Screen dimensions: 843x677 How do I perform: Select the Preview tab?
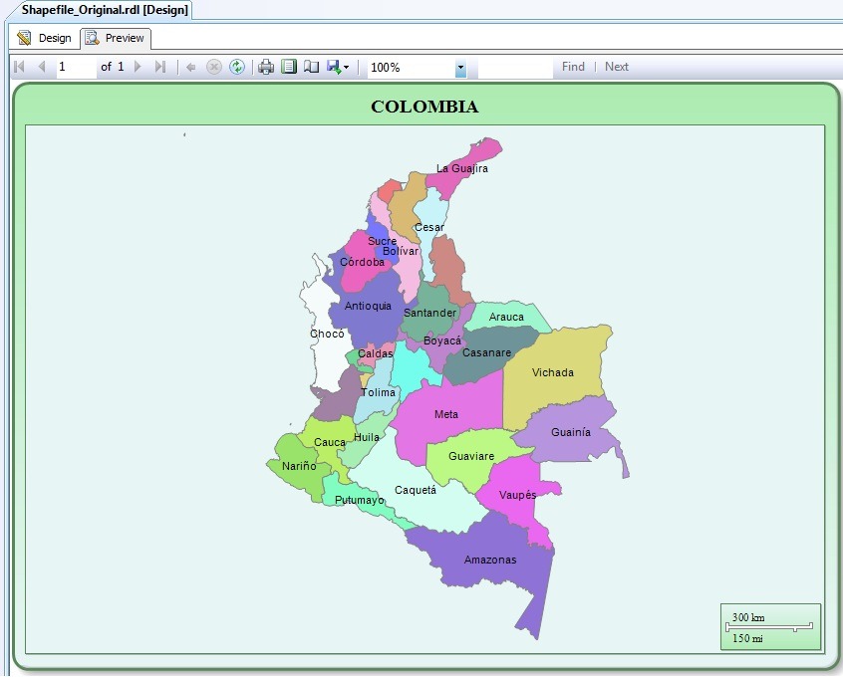[116, 38]
